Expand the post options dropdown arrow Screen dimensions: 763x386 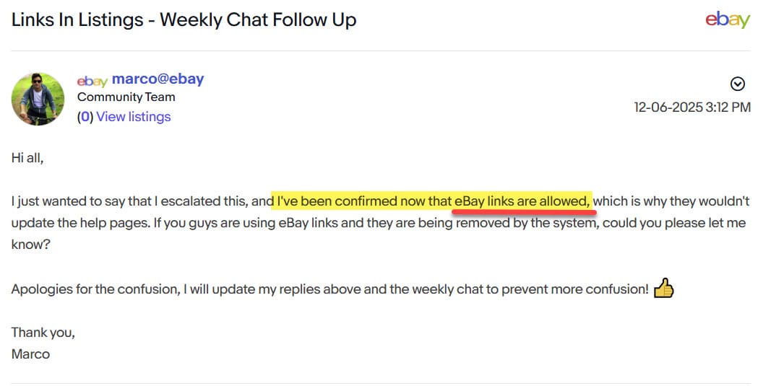point(738,84)
